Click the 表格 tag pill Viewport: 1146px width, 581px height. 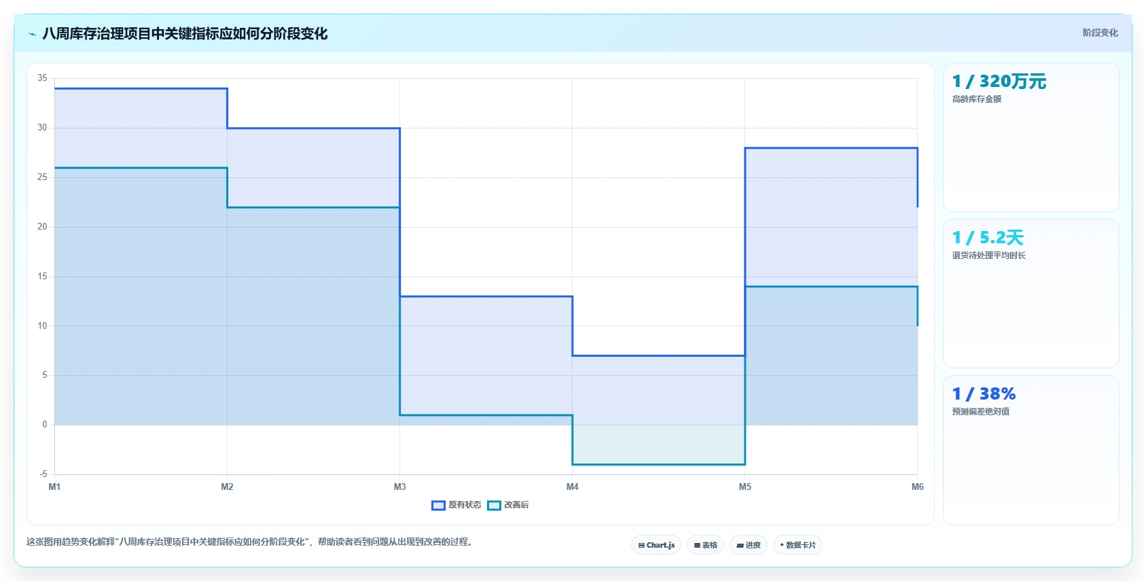(x=705, y=545)
